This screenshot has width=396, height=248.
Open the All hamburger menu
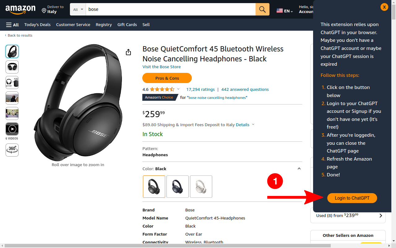coord(12,25)
